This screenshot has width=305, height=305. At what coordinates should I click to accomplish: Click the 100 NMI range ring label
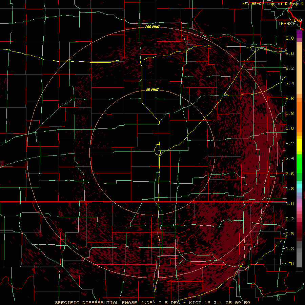point(152,27)
